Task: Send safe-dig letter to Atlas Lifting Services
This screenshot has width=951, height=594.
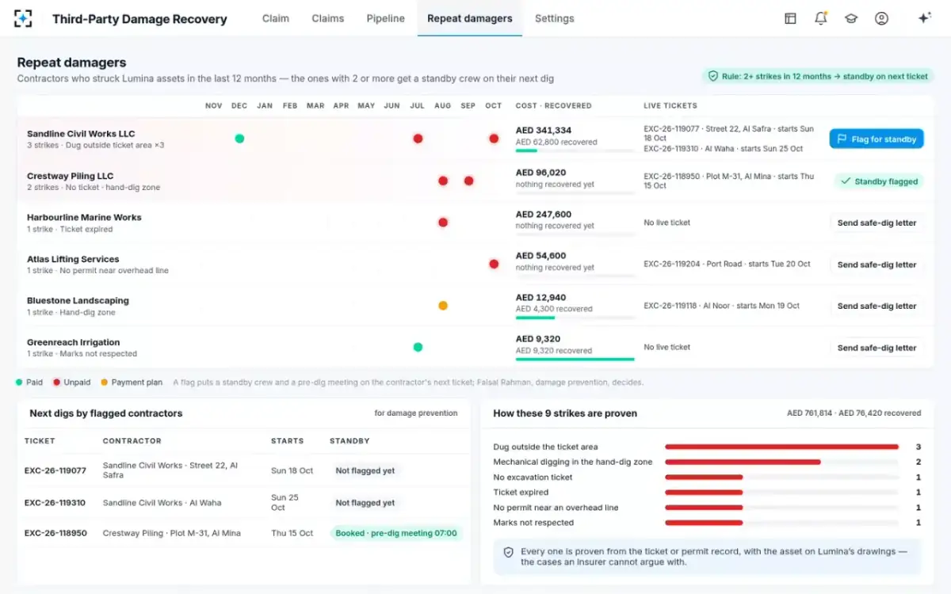Action: click(x=877, y=265)
